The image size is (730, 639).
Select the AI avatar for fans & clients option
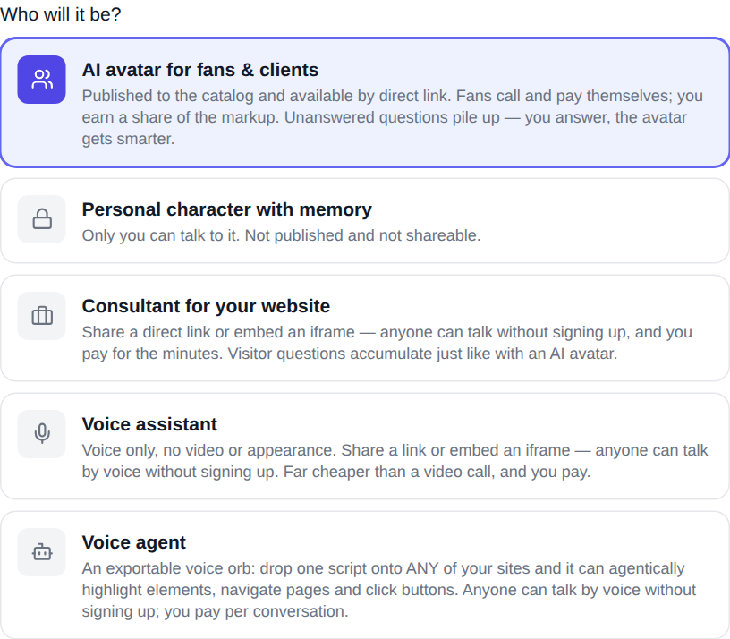coord(365,102)
